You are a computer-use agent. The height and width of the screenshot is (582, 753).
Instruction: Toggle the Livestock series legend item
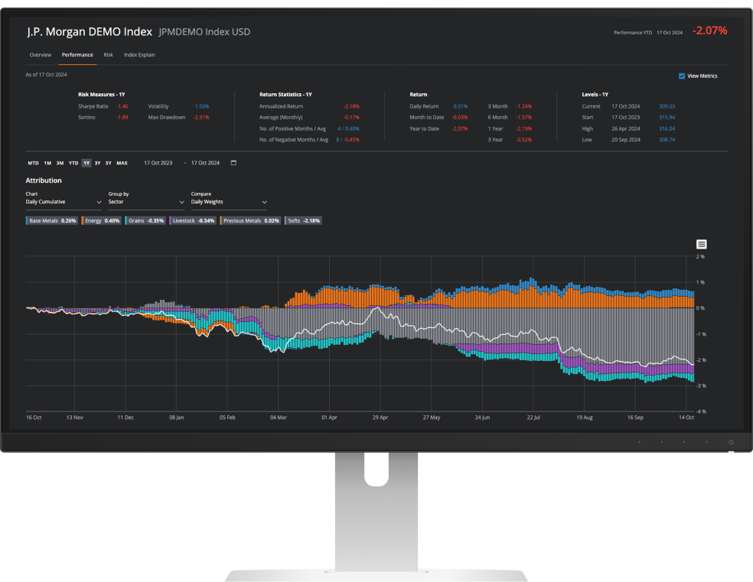point(192,220)
